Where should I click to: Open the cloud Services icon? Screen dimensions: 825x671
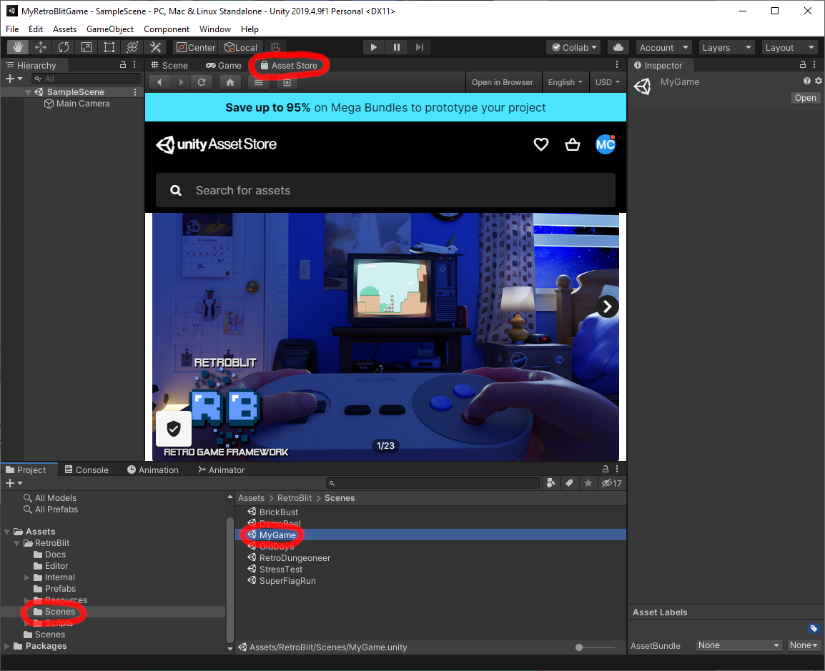pyautogui.click(x=619, y=47)
